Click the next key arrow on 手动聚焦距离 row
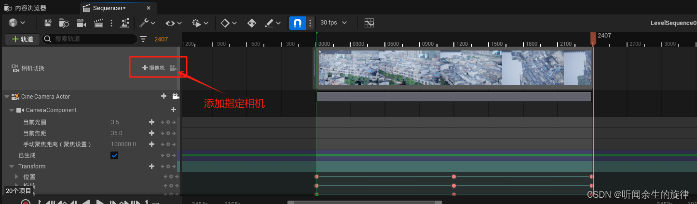697x204 pixels. (x=174, y=144)
